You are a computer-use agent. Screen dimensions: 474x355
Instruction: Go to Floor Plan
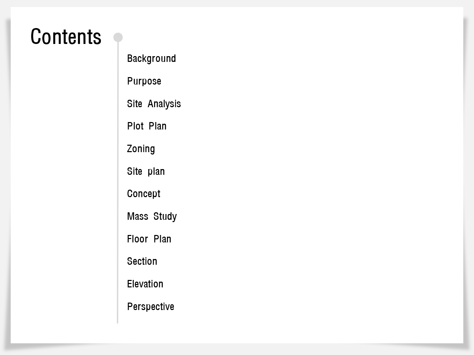click(149, 239)
